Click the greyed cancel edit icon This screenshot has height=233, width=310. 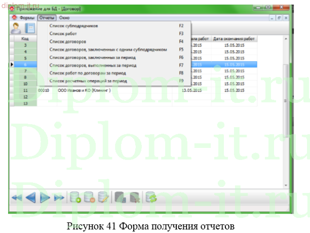pos(135,197)
